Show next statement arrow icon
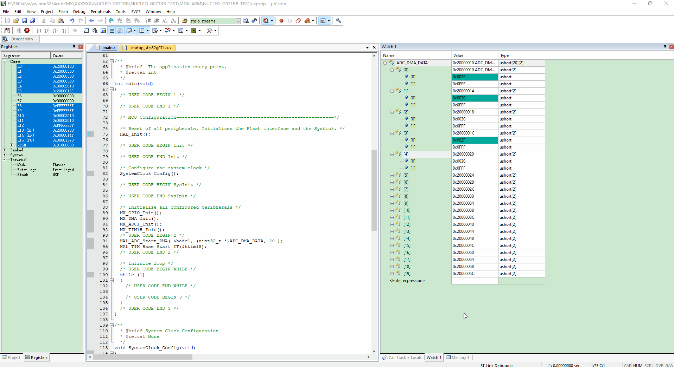Image resolution: width=674 pixels, height=367 pixels. pos(75,31)
